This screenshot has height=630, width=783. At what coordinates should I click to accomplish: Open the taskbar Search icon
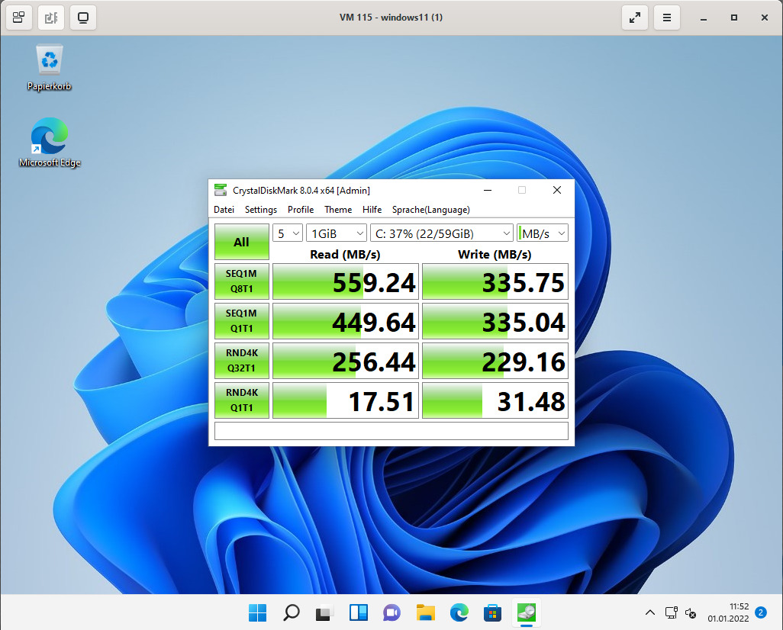[291, 612]
